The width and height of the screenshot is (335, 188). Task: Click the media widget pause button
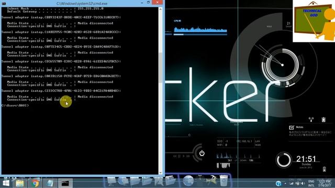click(179, 156)
